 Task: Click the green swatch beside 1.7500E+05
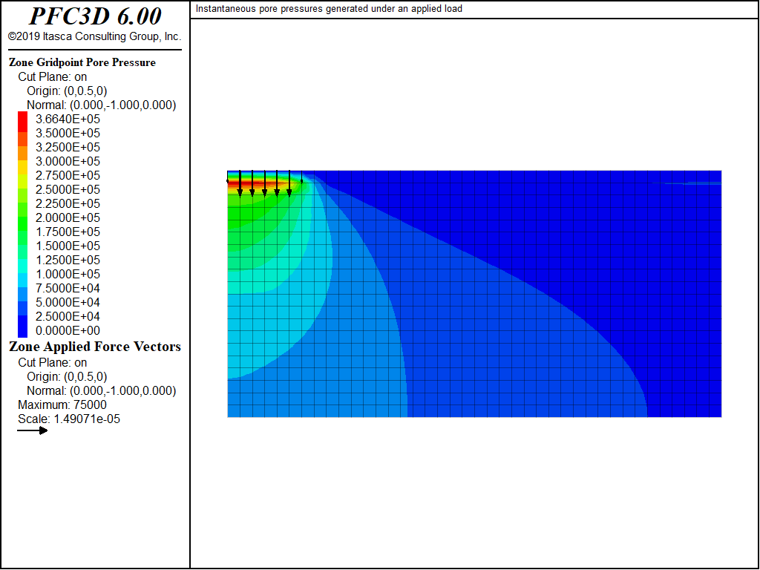pyautogui.click(x=23, y=224)
